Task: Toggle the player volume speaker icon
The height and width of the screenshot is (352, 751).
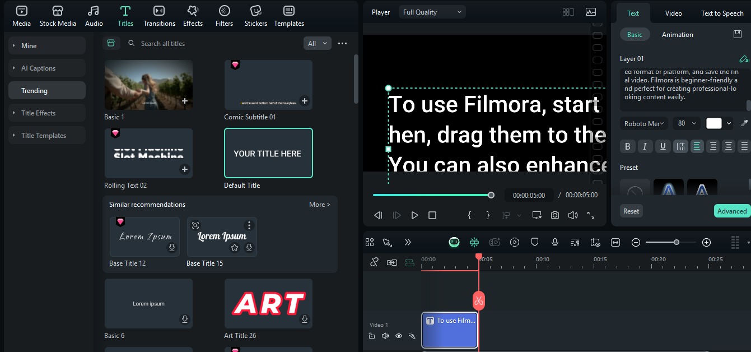Action: [573, 215]
